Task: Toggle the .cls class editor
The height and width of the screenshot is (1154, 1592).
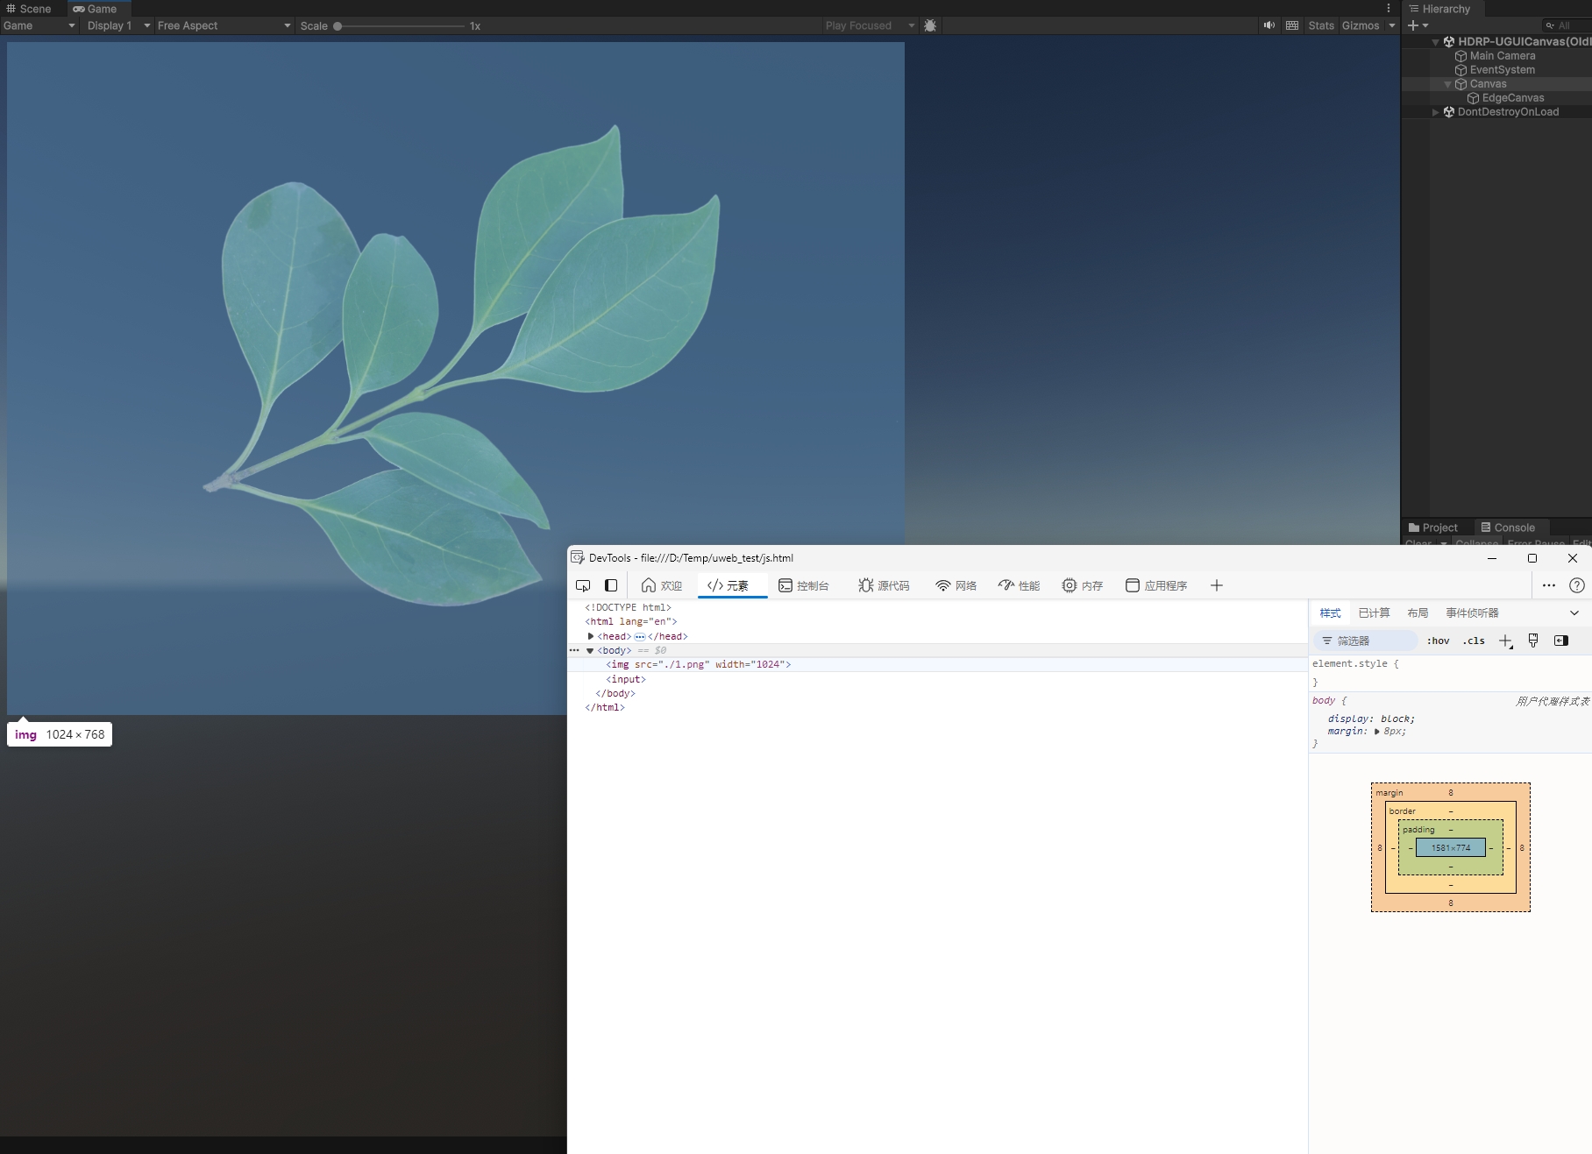Action: click(1474, 641)
